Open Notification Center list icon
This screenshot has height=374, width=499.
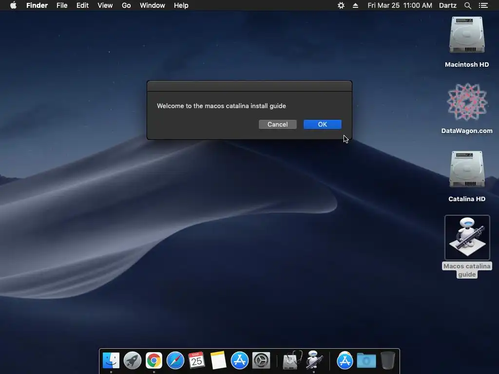483,5
